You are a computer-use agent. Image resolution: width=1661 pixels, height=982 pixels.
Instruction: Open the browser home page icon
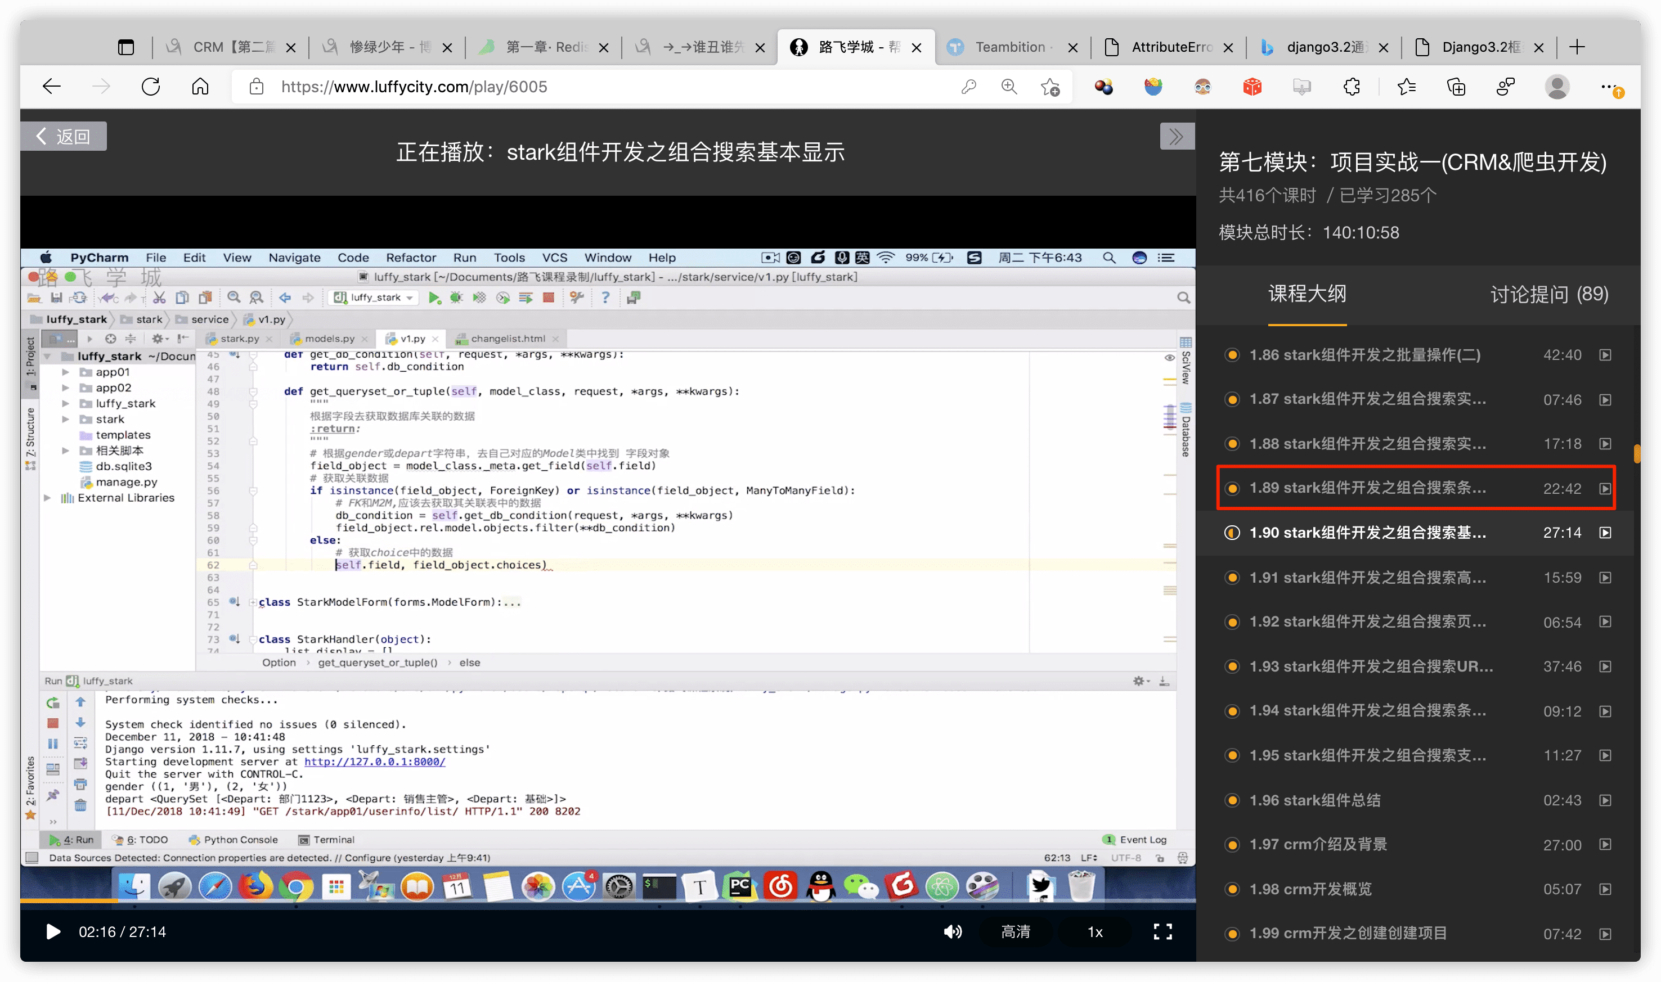point(200,87)
